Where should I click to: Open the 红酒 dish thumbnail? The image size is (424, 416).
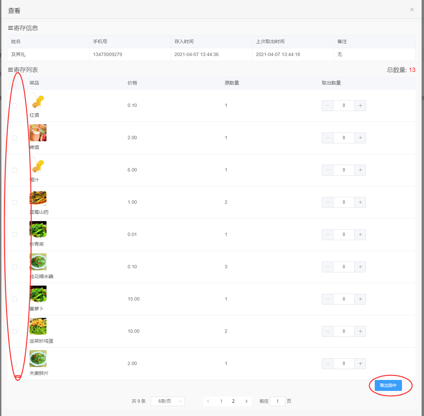[x=38, y=101]
